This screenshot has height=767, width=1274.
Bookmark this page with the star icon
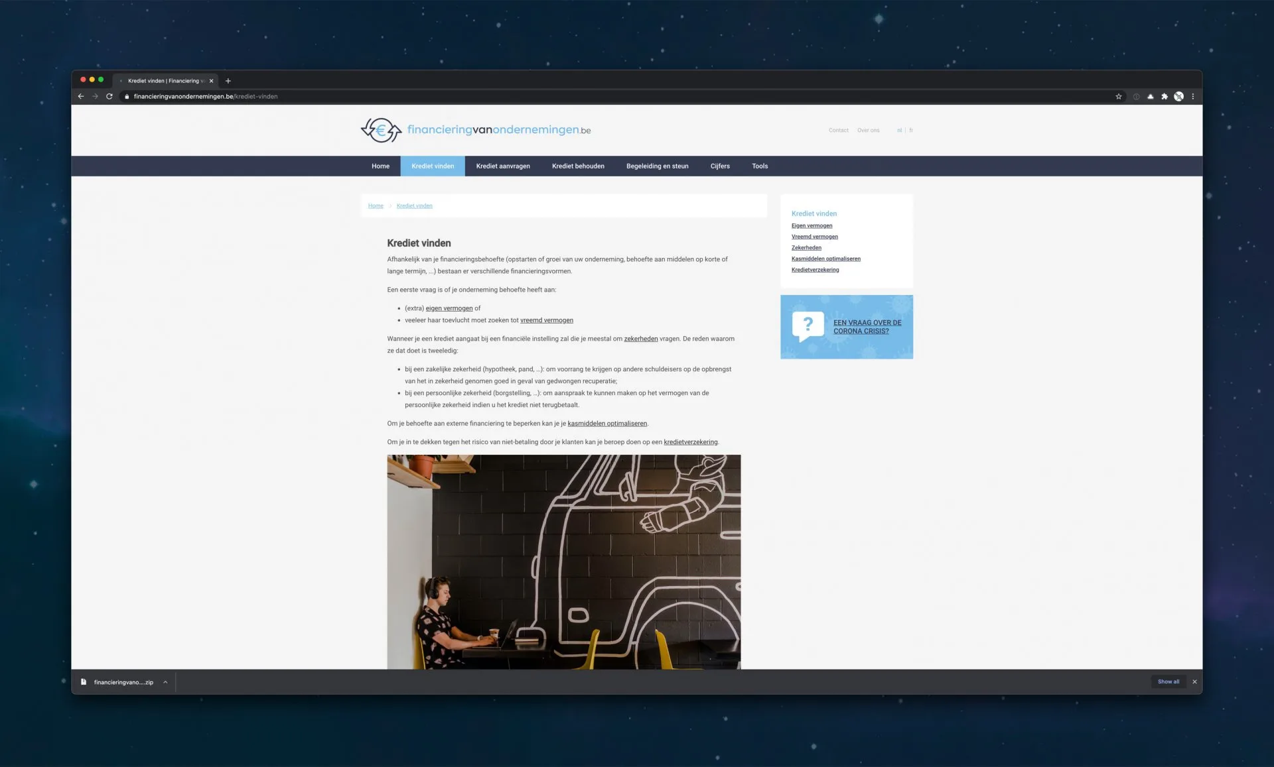click(x=1119, y=97)
